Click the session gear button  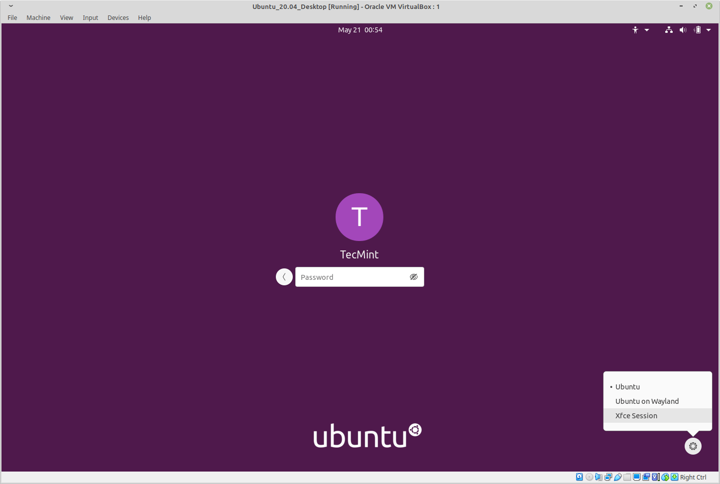(x=693, y=446)
